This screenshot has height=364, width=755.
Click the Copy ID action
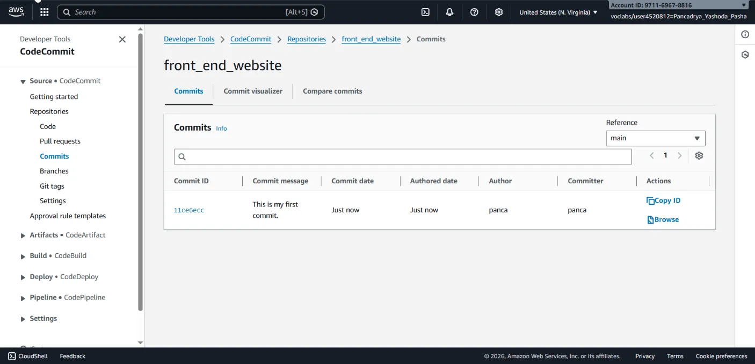click(663, 201)
